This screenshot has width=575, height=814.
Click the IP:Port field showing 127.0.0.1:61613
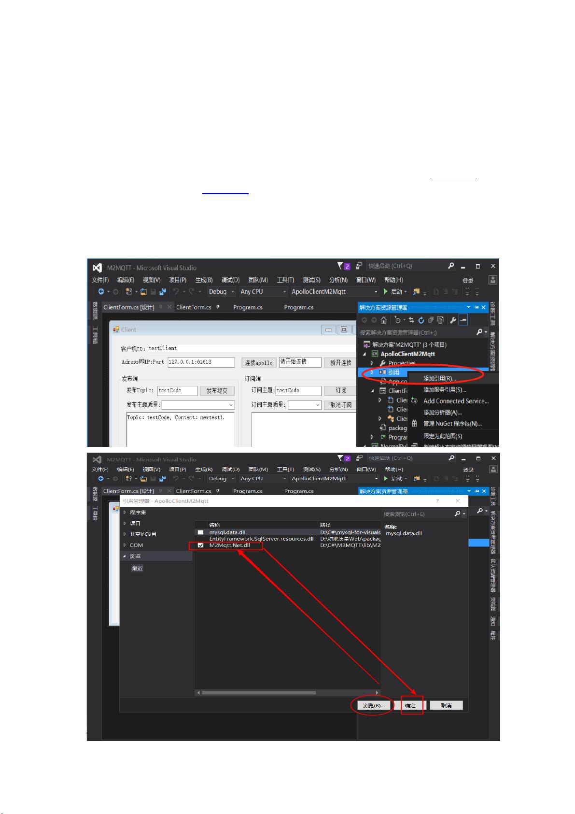coord(201,362)
